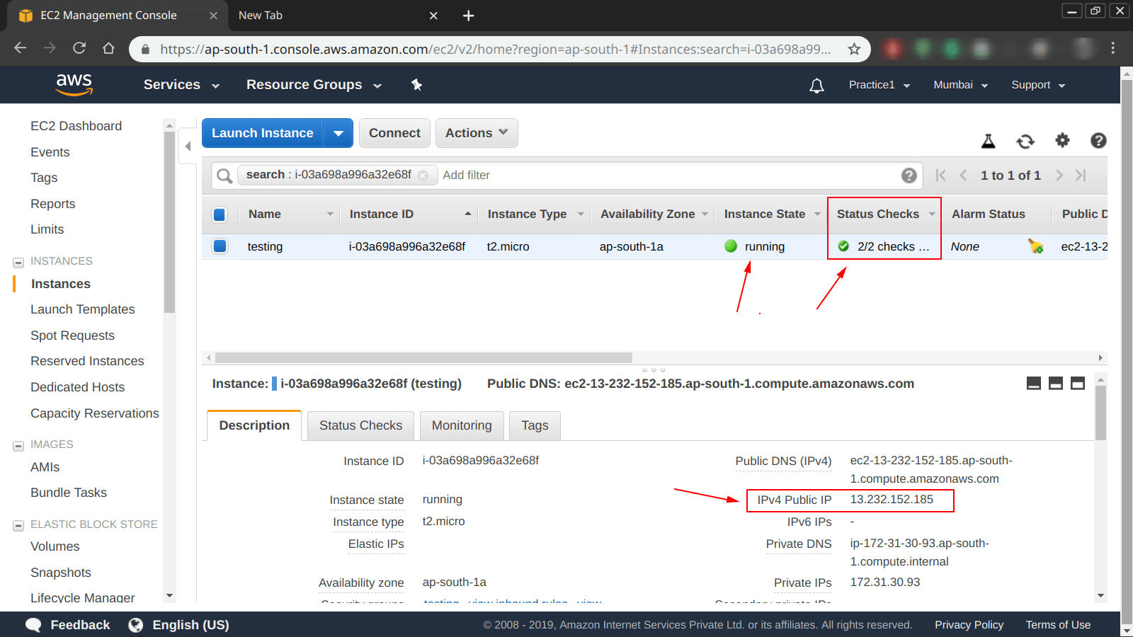Image resolution: width=1133 pixels, height=637 pixels.
Task: Expand Resource Groups menu
Action: coord(314,85)
